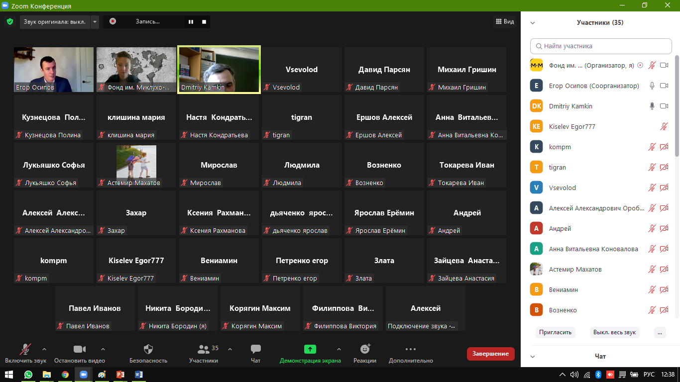Collapse the Участники panel with chevron

point(533,23)
